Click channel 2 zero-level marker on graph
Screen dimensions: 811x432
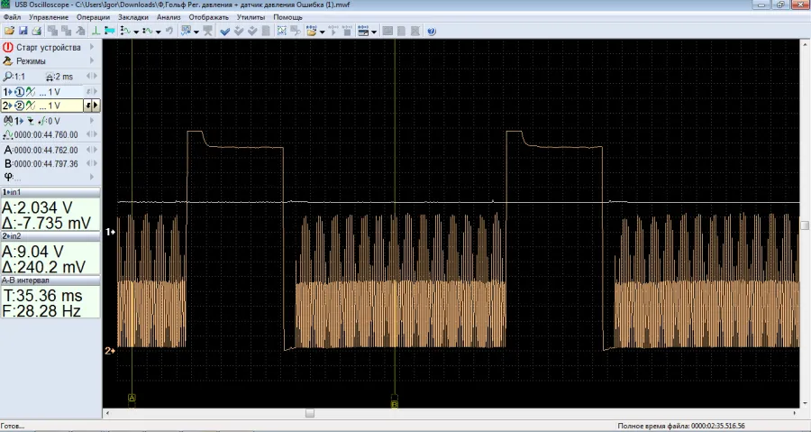click(x=110, y=351)
